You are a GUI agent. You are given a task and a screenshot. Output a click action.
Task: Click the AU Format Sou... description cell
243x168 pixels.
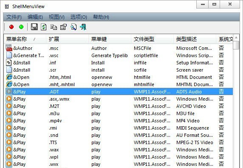pos(194,135)
